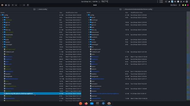The height and width of the screenshot is (106, 190).
Task: Select kdeglobals in the right pane
Action: (95, 76)
